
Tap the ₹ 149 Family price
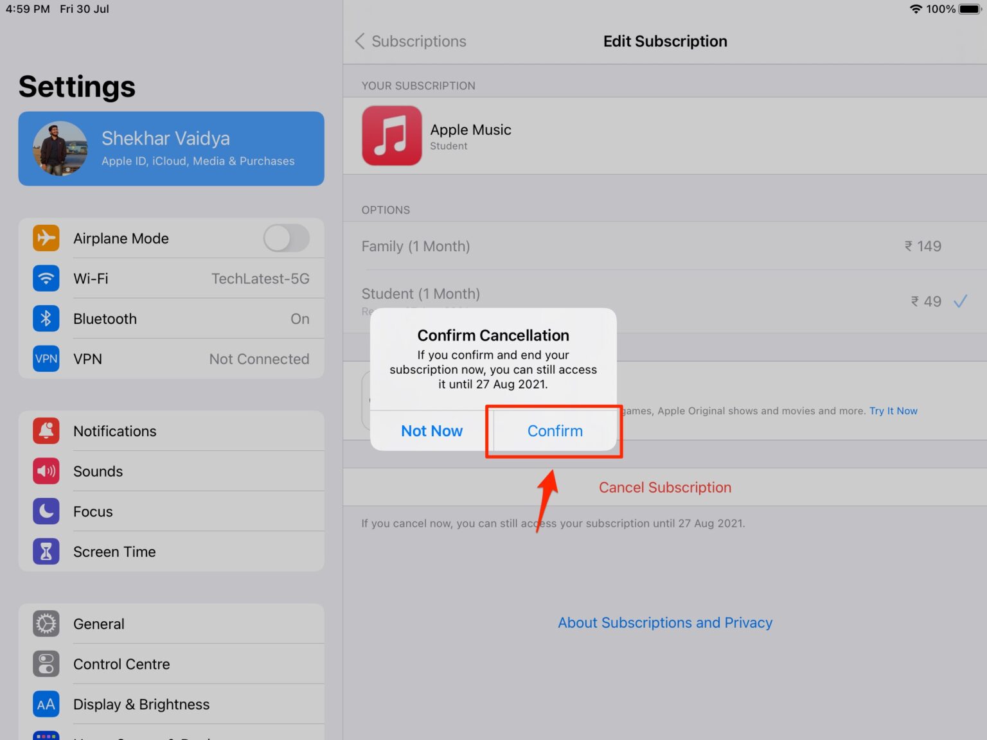(923, 246)
